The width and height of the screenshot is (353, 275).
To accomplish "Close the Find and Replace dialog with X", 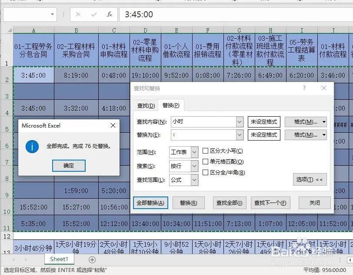I will pyautogui.click(x=324, y=88).
